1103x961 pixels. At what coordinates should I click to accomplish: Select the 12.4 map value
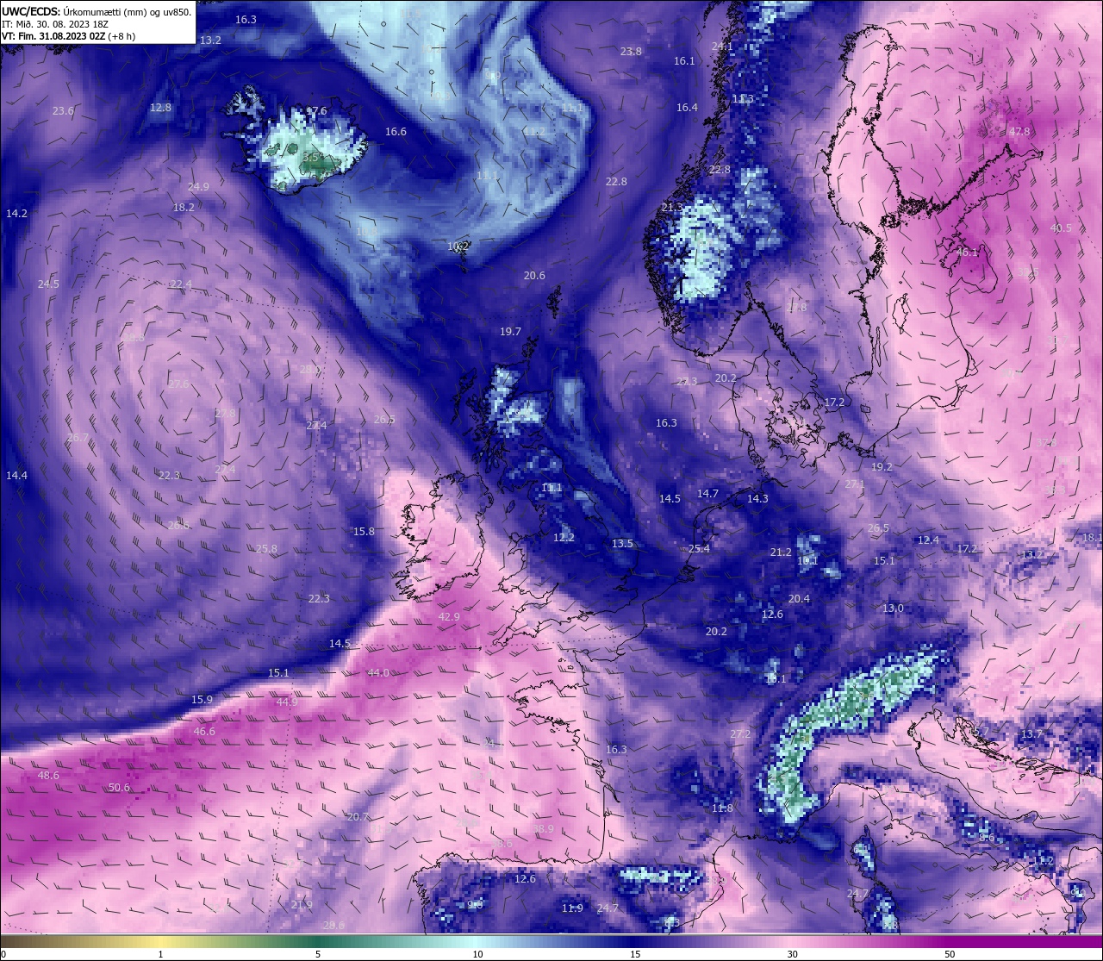point(928,540)
